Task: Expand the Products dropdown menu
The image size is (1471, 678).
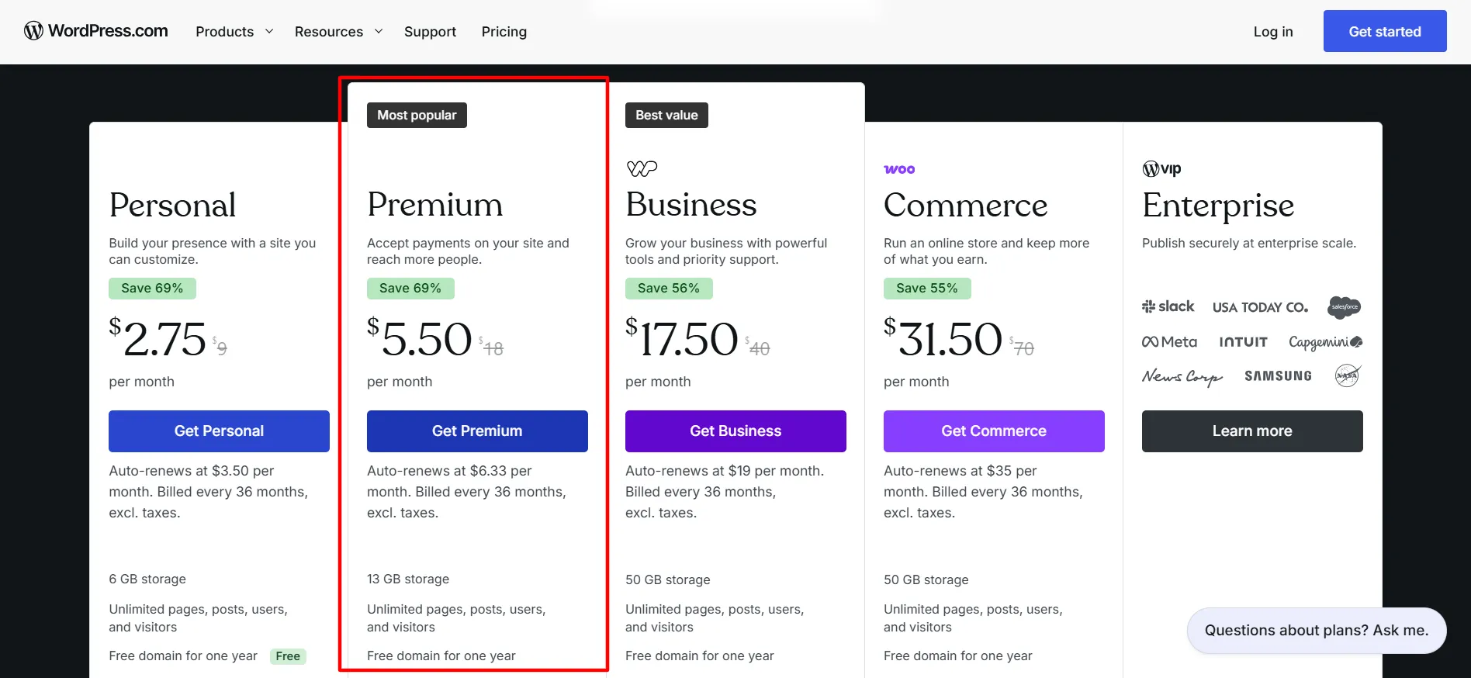Action: click(234, 32)
